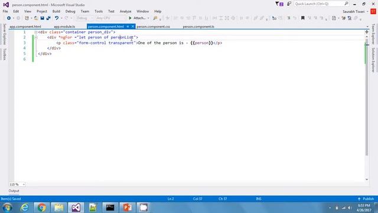Collapse the ngFor div on line 2
The image size is (378, 213).
(x=35, y=37)
